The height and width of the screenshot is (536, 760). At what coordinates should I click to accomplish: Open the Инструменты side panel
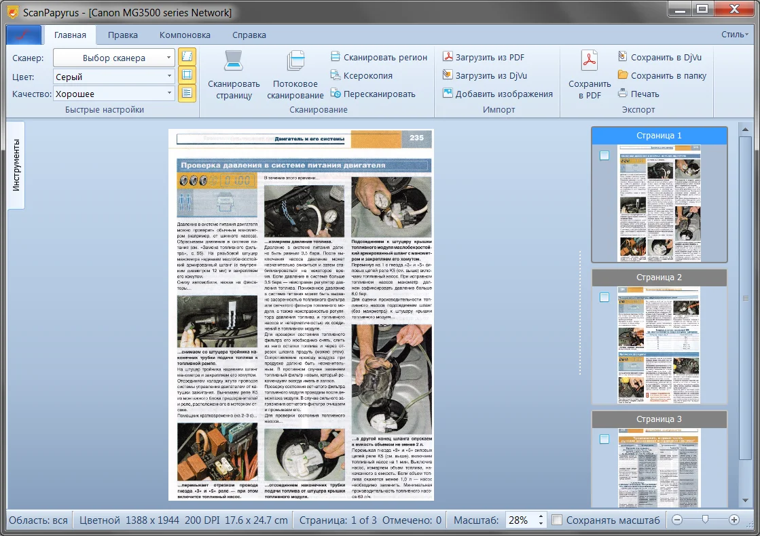click(x=16, y=165)
